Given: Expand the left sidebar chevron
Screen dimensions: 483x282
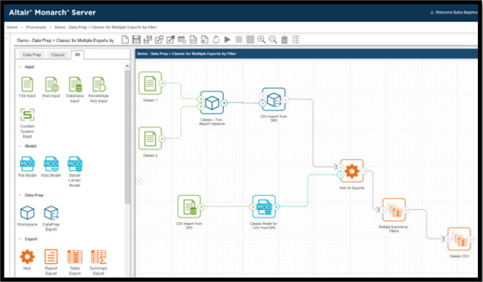Looking at the screenshot, I should point(7,38).
